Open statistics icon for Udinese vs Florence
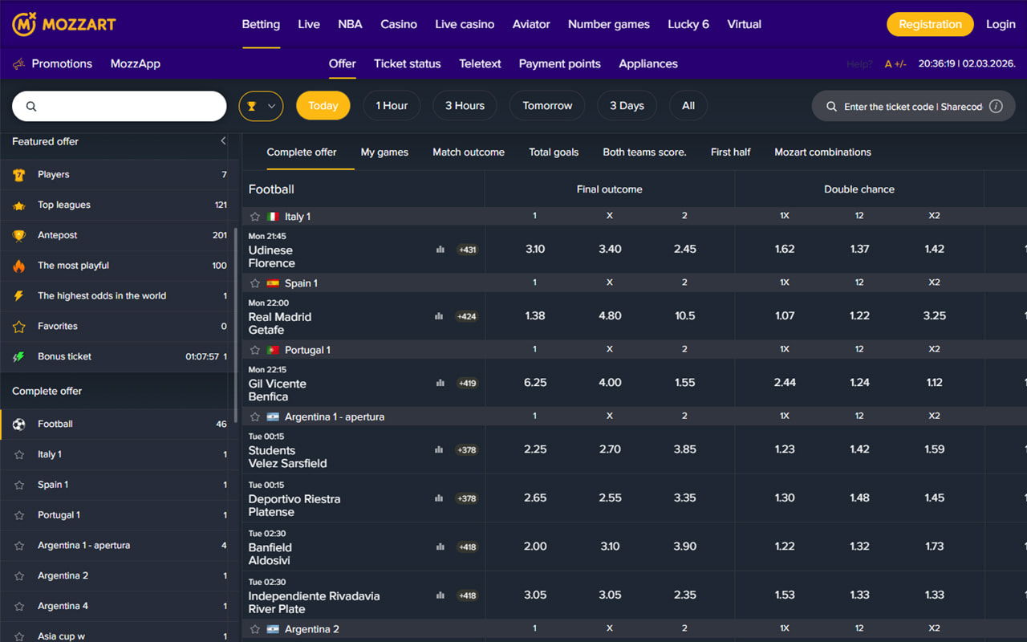Screen dimensions: 1027x642 tap(440, 250)
